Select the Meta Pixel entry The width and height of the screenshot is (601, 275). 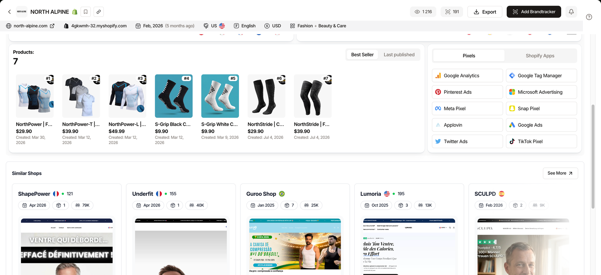(x=467, y=108)
